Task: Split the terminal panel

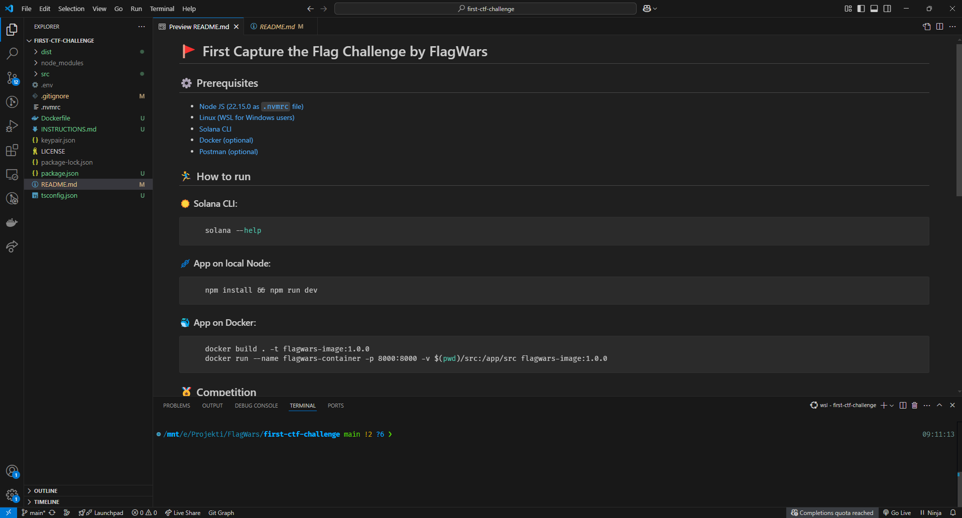Action: tap(903, 405)
